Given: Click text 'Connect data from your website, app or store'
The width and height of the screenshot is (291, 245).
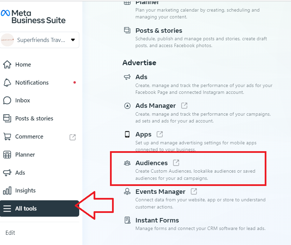Looking at the screenshot, I should (x=185, y=200).
